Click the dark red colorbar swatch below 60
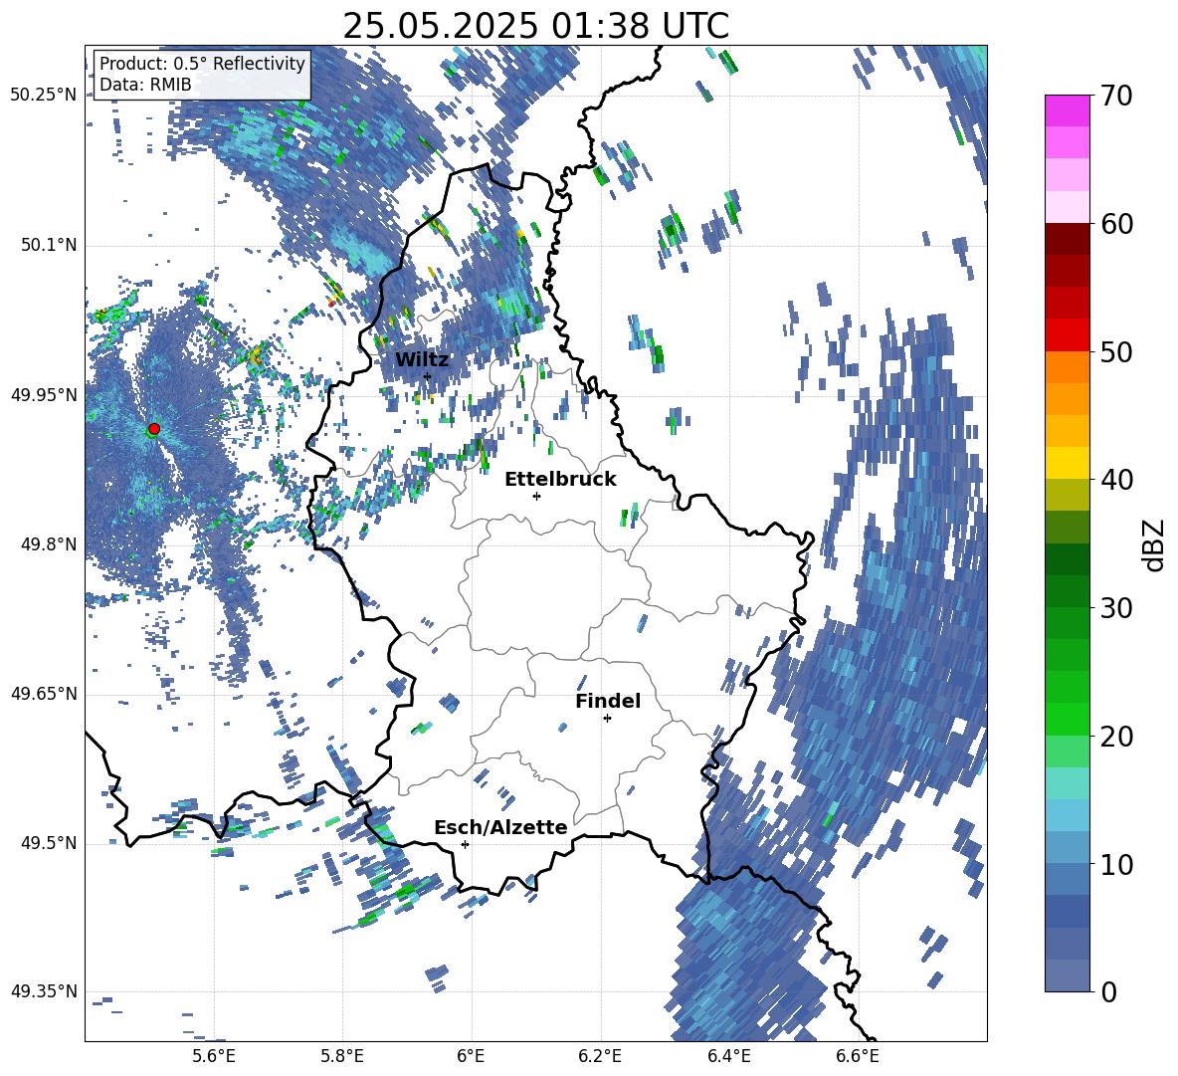This screenshot has height=1076, width=1178. [1067, 239]
